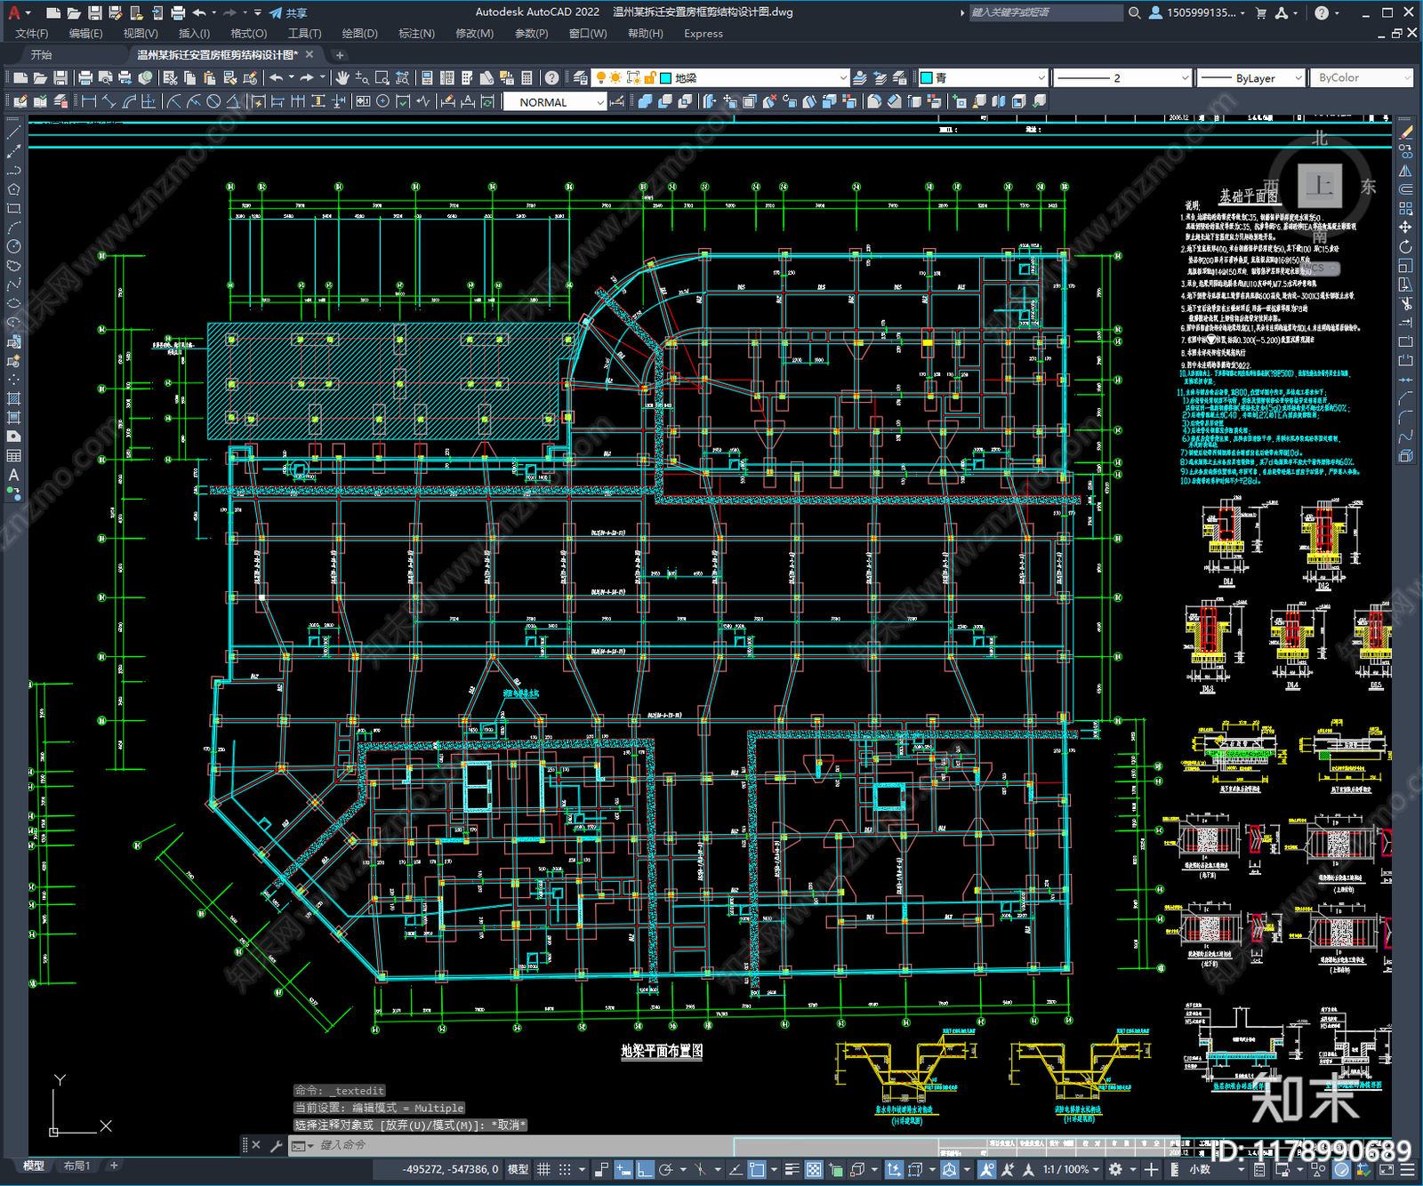Toggle lineweight display in status bar

[790, 1169]
